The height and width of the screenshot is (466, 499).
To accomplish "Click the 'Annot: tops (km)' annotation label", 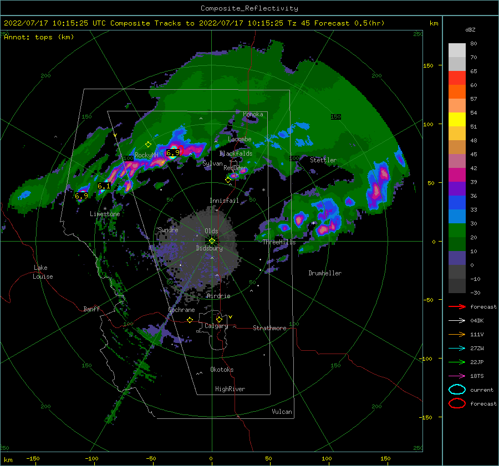I will pos(39,37).
